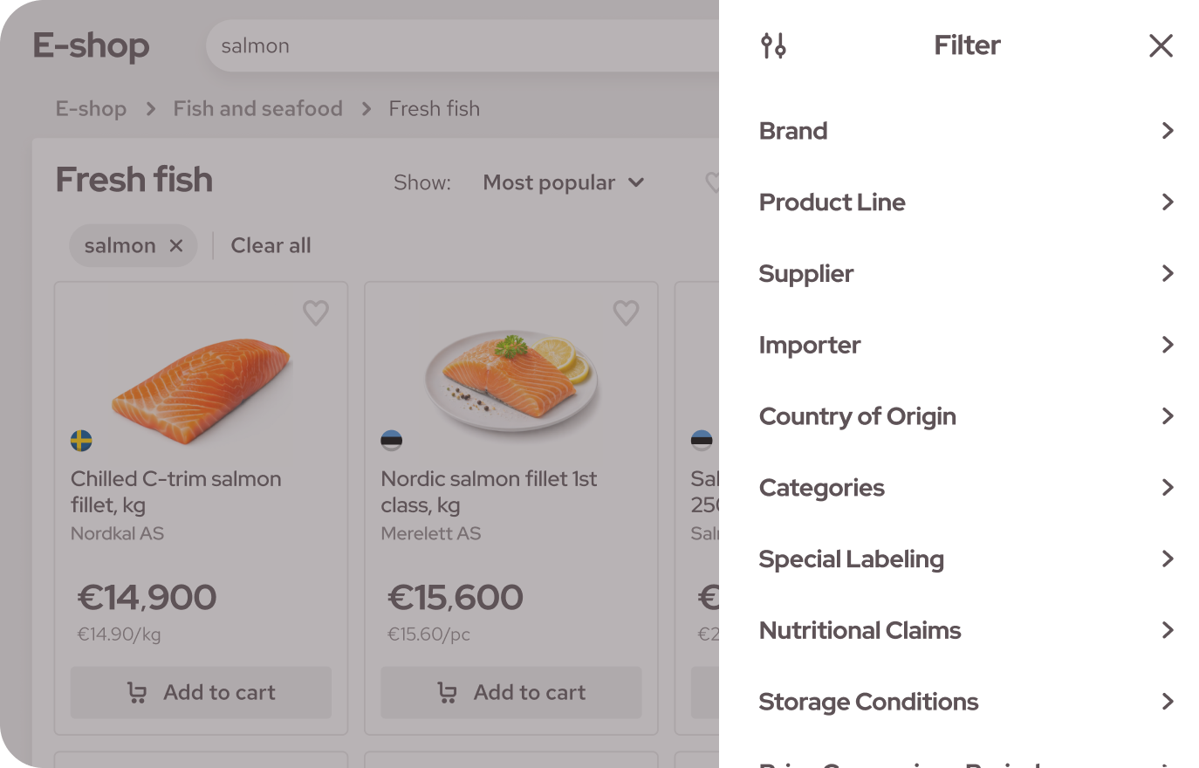
Task: Favorite the Chilled C-trim salmon fillet
Action: 316,312
